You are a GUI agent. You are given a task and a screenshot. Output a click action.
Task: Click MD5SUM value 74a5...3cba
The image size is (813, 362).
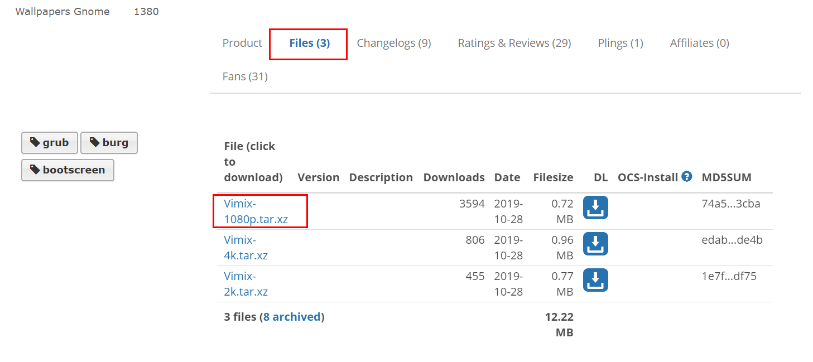[x=730, y=204]
